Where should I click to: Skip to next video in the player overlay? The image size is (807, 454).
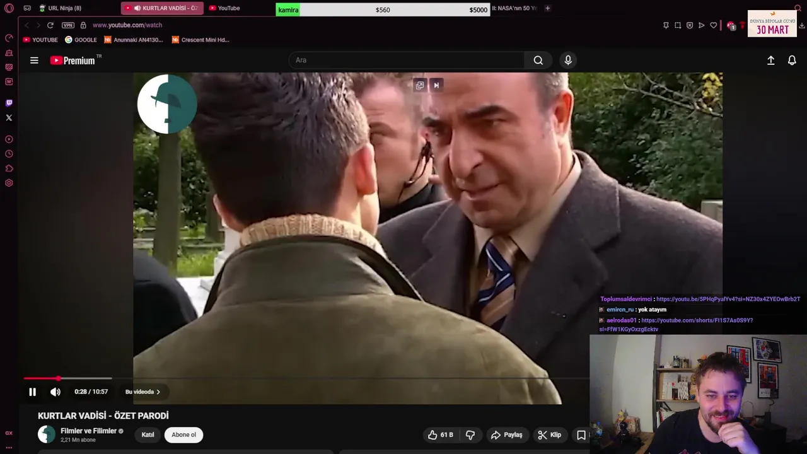click(436, 85)
